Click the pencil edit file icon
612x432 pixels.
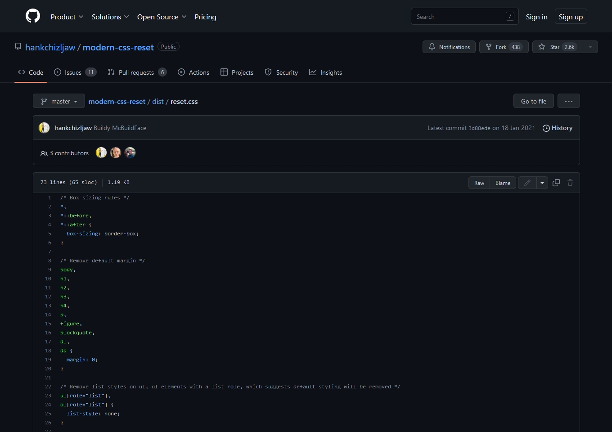click(527, 183)
